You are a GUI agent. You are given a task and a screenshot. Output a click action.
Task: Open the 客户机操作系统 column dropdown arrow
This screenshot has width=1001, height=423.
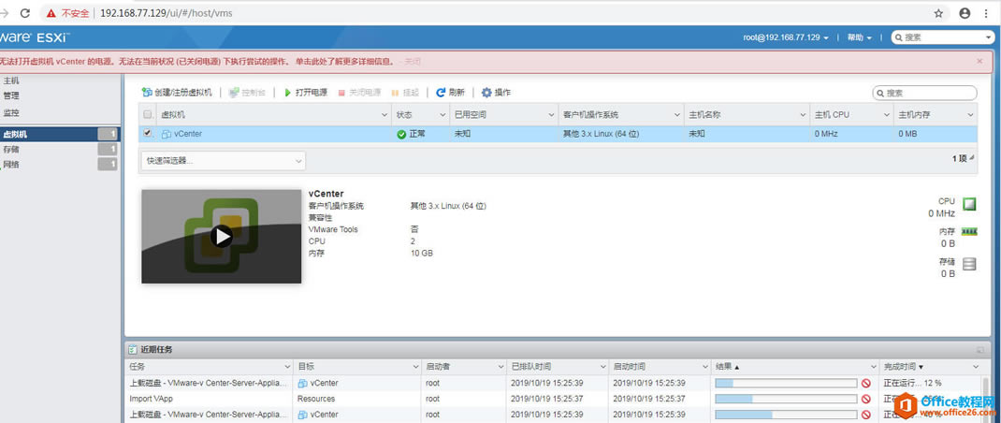click(x=676, y=115)
